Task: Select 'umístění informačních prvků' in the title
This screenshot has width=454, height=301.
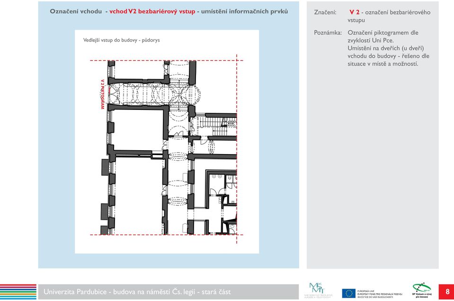Action: coord(244,11)
